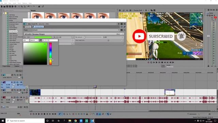Click Pause in the preview window transport
Viewport: 218px width, 123px height.
tap(159, 62)
